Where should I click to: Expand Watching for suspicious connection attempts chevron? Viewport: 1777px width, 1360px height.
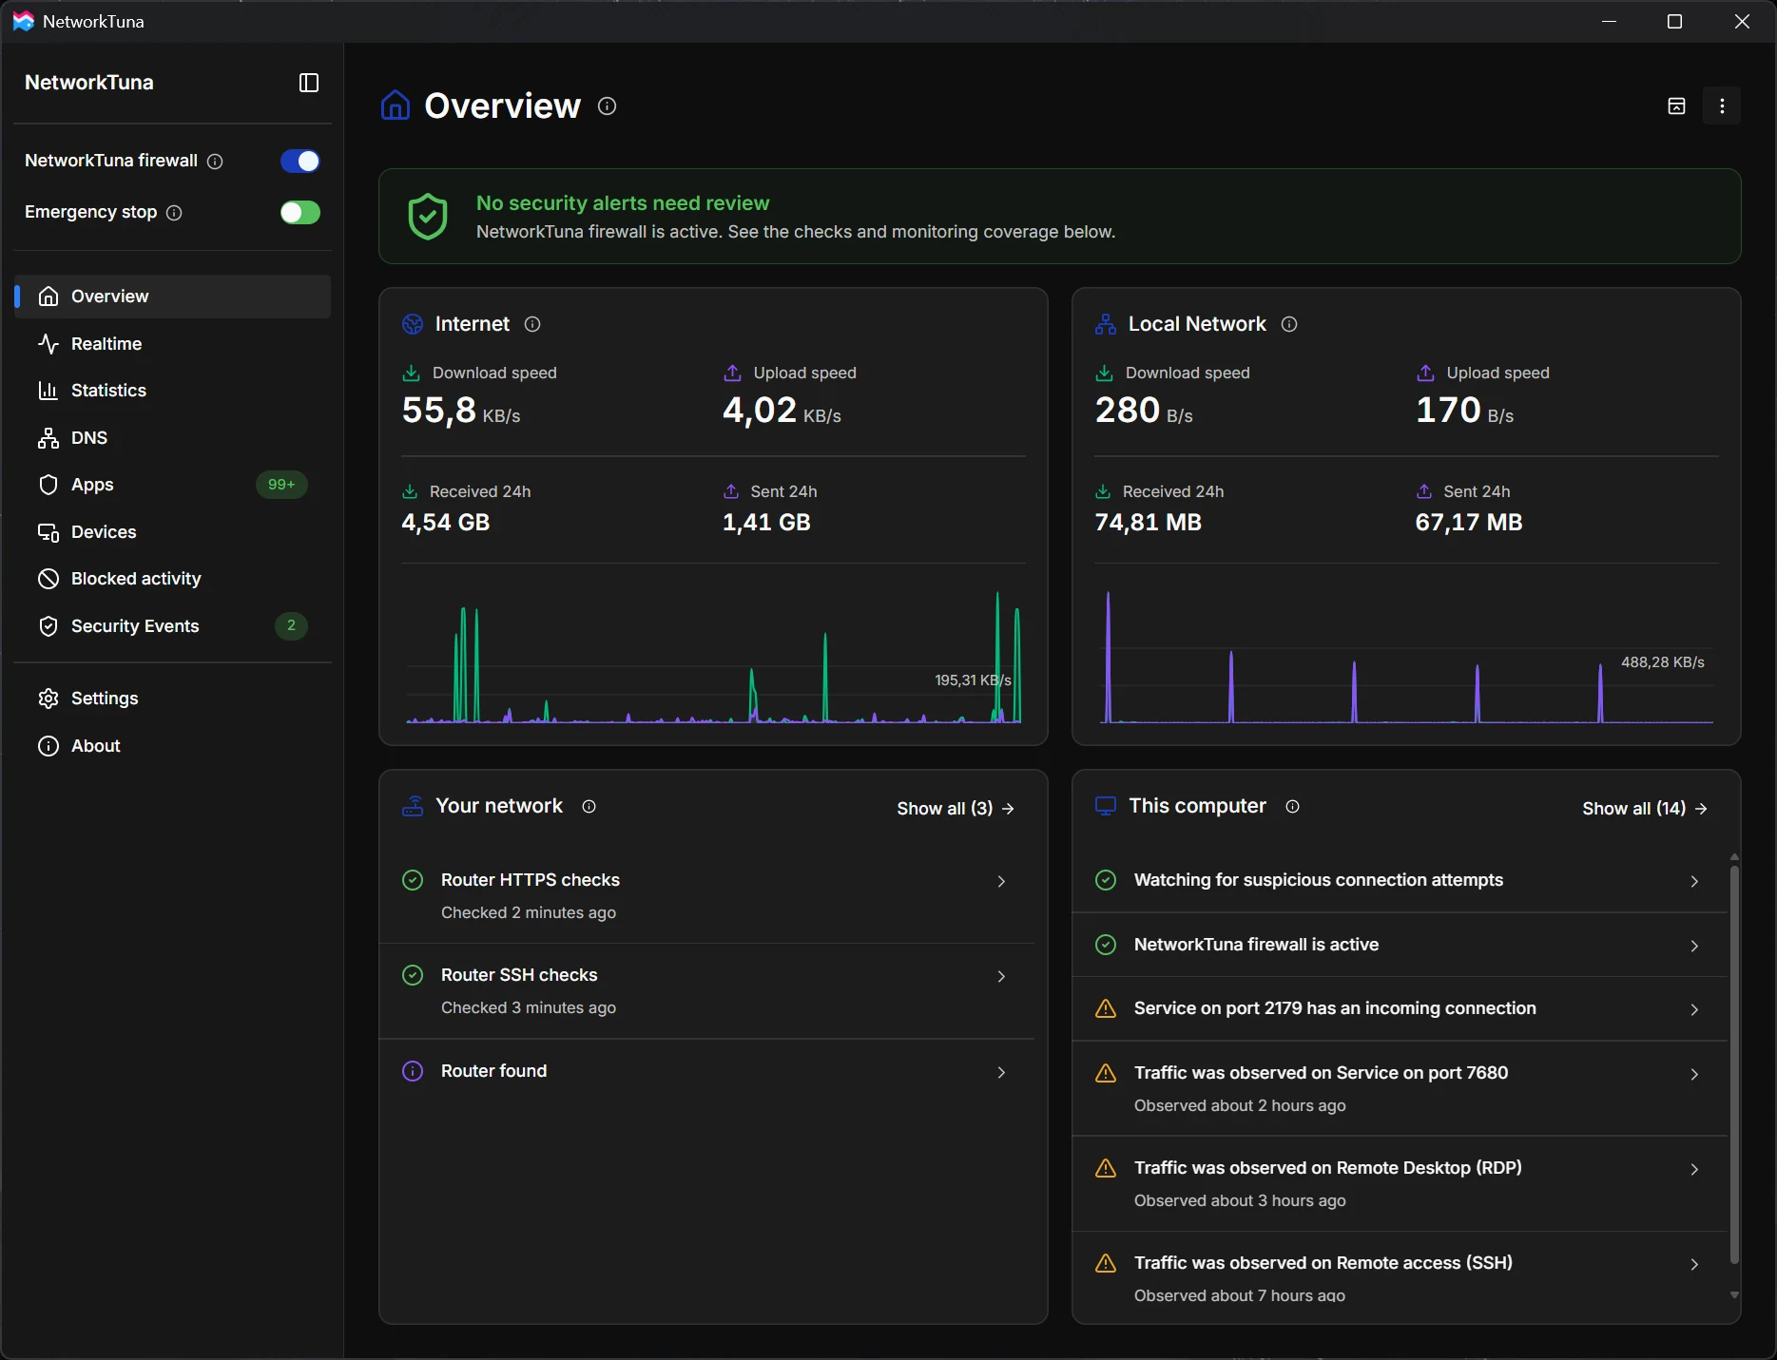(1694, 882)
